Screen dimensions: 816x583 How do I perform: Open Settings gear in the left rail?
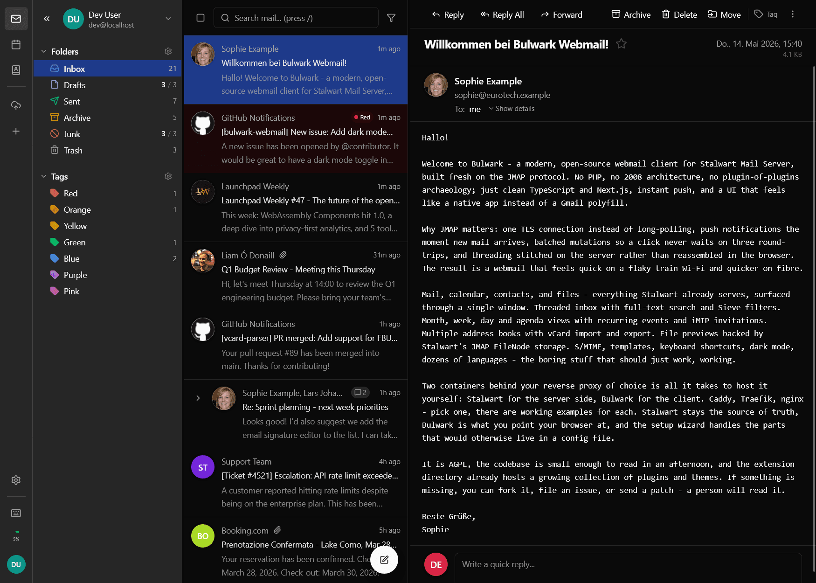coord(16,480)
